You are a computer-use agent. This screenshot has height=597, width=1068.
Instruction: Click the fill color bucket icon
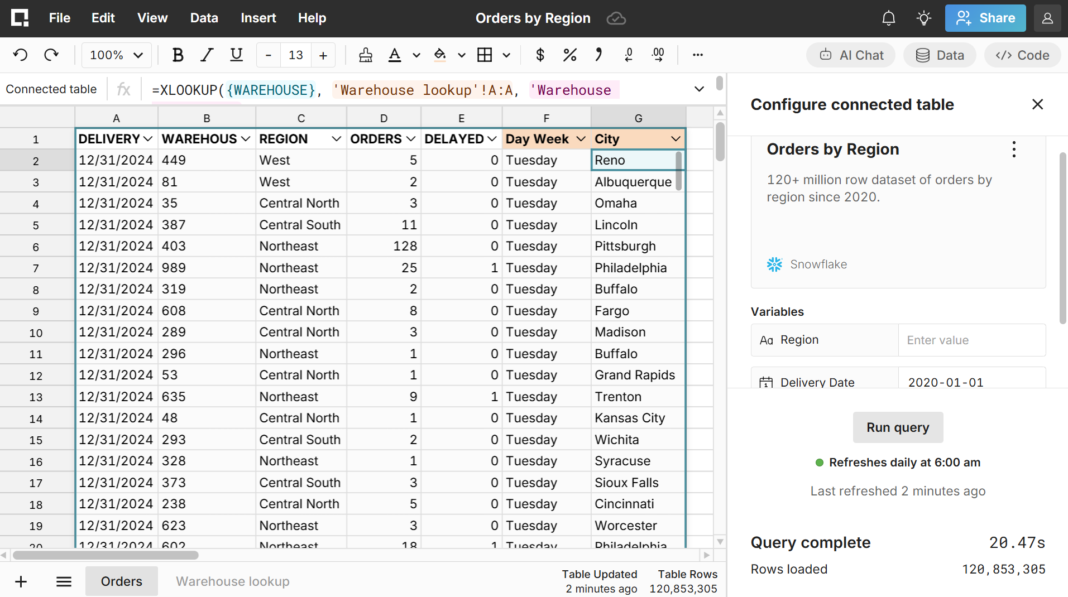pyautogui.click(x=440, y=55)
